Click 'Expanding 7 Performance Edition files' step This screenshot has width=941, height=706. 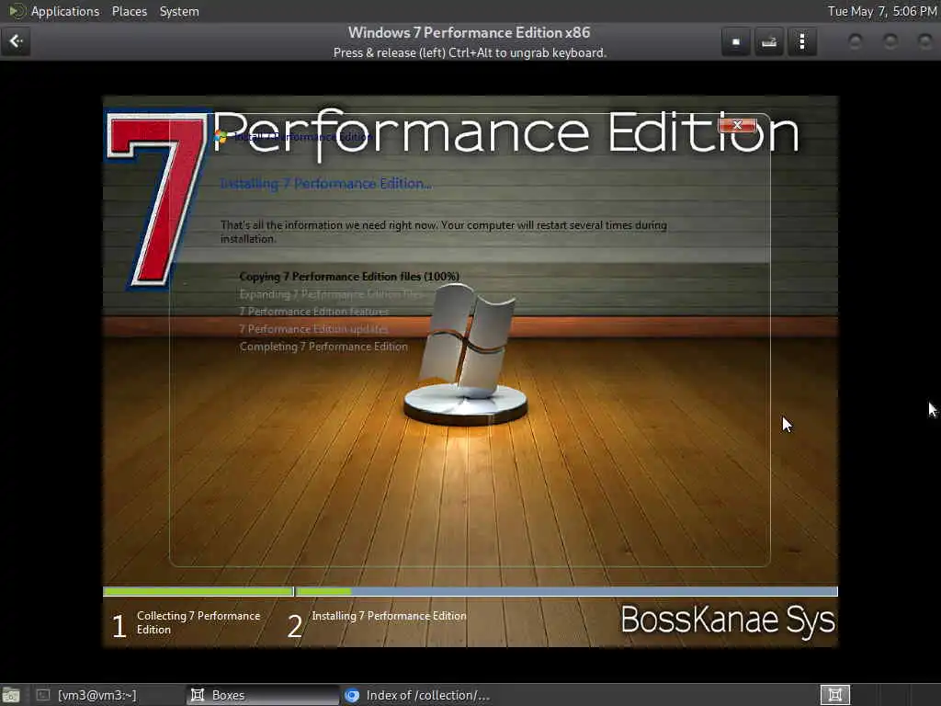331,294
